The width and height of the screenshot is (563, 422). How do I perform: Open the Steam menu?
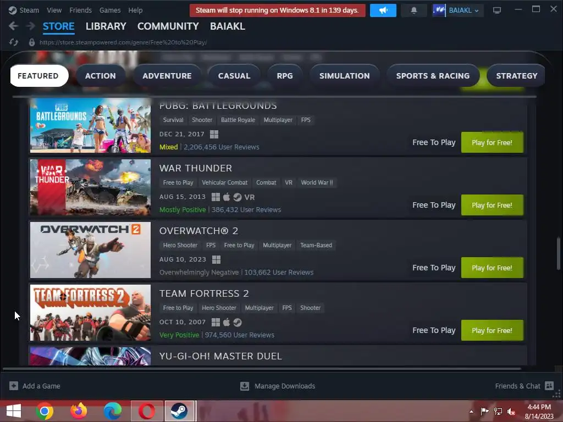[29, 10]
